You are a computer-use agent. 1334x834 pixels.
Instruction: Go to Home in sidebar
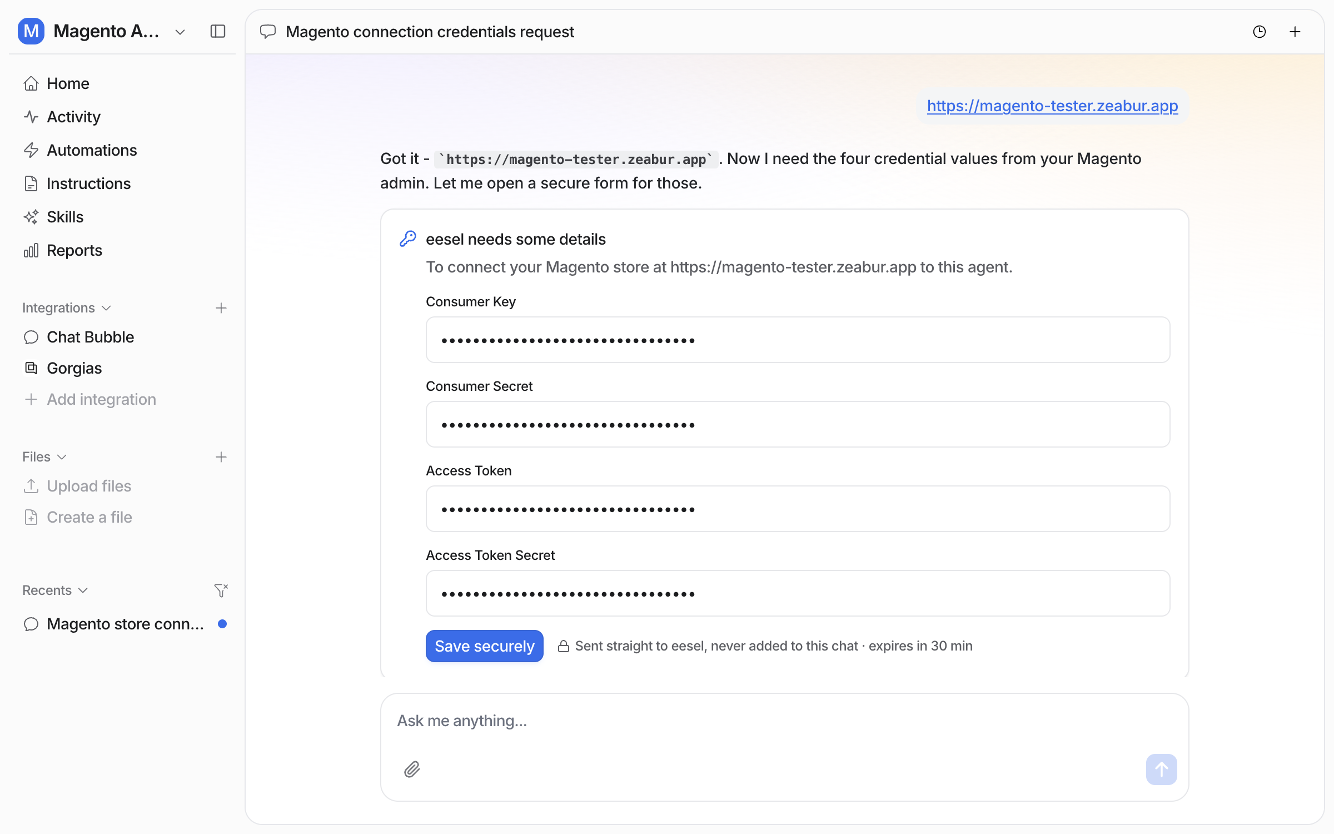click(x=122, y=83)
